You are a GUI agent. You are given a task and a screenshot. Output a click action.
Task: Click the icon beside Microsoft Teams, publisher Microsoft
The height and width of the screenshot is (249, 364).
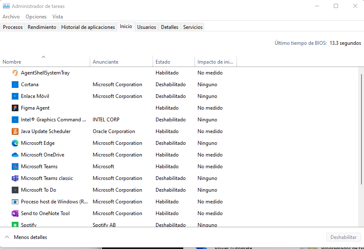[x=15, y=167]
